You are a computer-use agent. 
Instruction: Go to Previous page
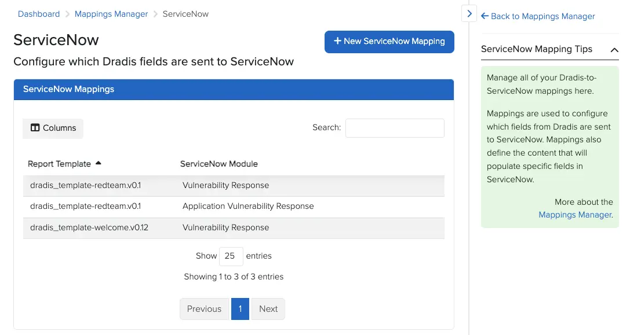(204, 309)
